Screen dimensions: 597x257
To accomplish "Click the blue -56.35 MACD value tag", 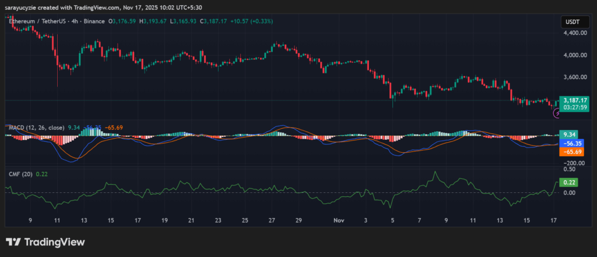I will coord(571,142).
